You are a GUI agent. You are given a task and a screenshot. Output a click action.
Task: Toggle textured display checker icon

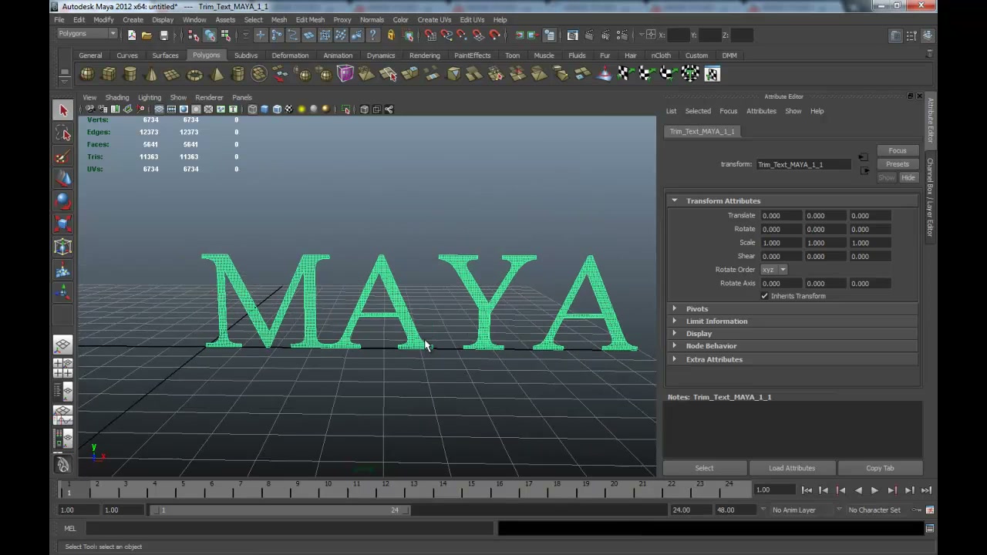pyautogui.click(x=289, y=109)
